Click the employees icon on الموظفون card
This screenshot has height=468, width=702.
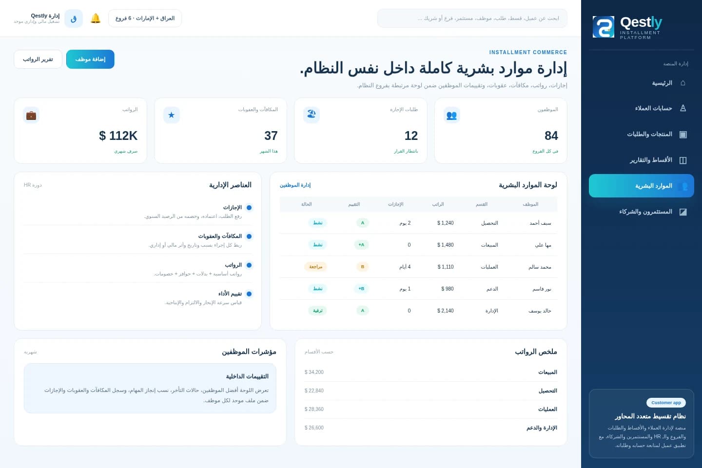pos(452,115)
